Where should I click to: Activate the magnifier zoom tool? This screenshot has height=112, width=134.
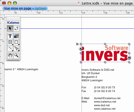16,55
